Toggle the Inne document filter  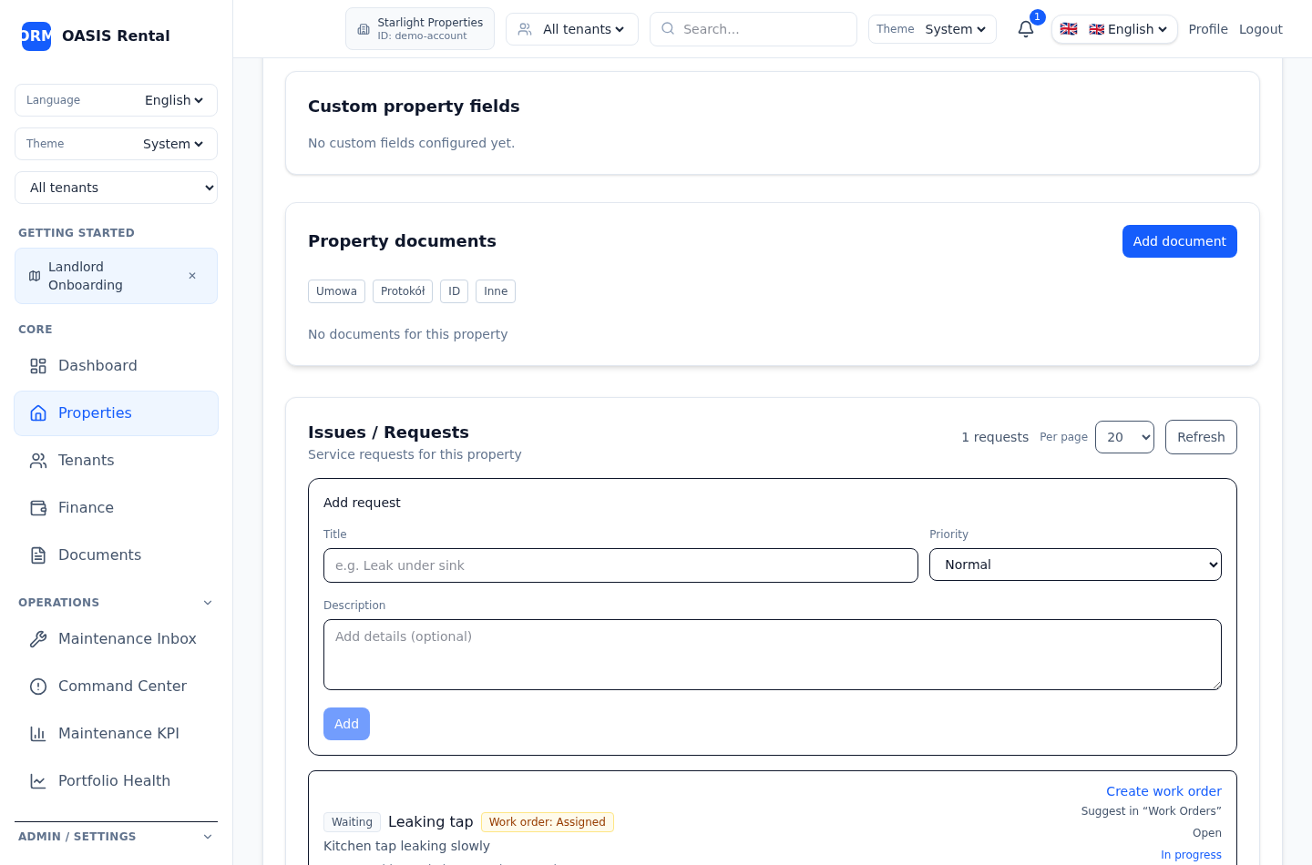496,291
